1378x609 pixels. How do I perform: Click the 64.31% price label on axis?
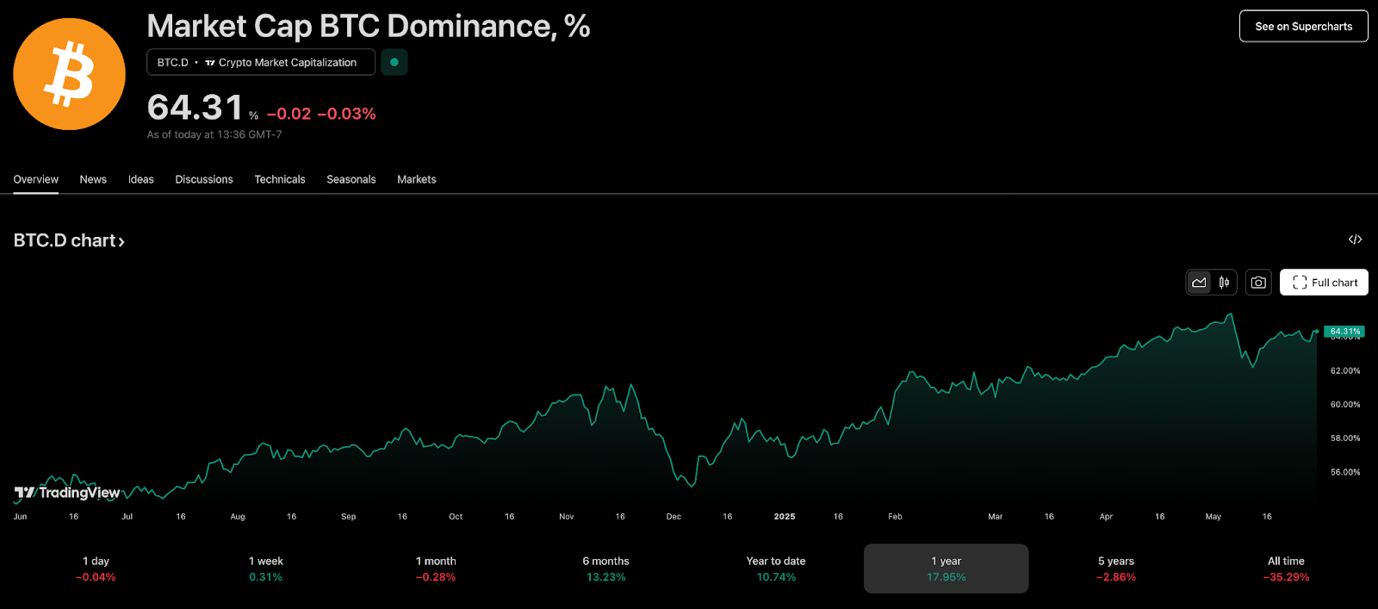(1344, 331)
